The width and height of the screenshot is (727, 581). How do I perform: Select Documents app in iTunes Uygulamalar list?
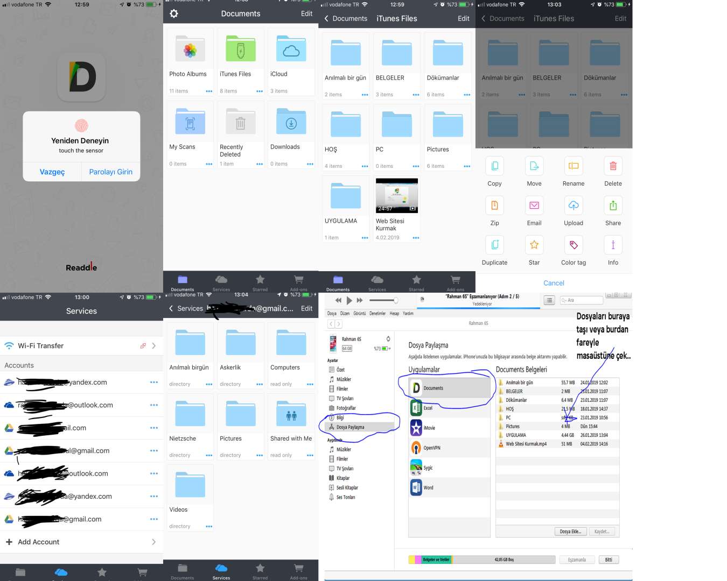(450, 388)
